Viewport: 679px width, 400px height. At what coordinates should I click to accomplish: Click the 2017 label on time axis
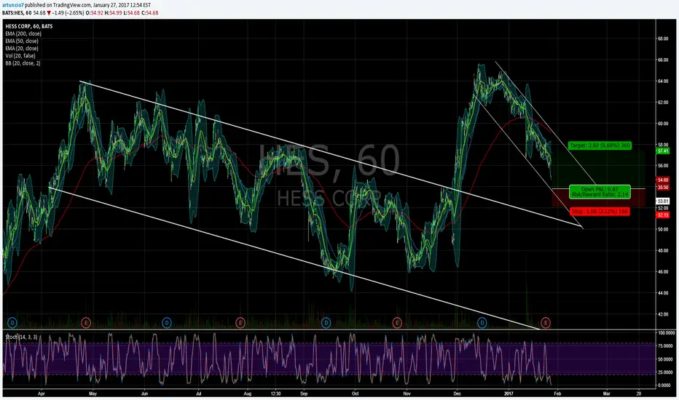pos(509,393)
